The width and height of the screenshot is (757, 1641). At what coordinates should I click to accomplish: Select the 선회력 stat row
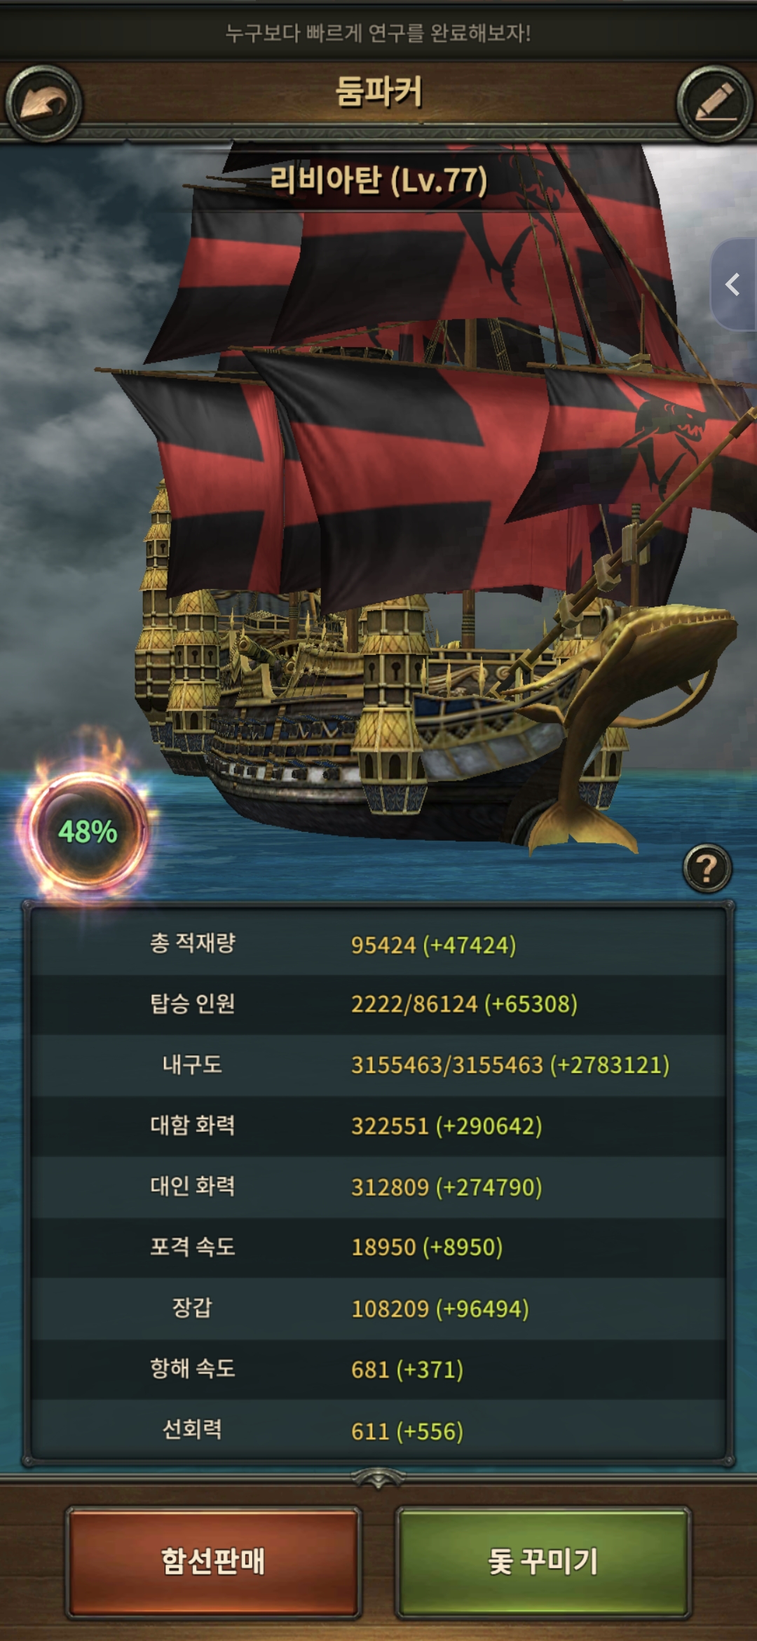378,1431
